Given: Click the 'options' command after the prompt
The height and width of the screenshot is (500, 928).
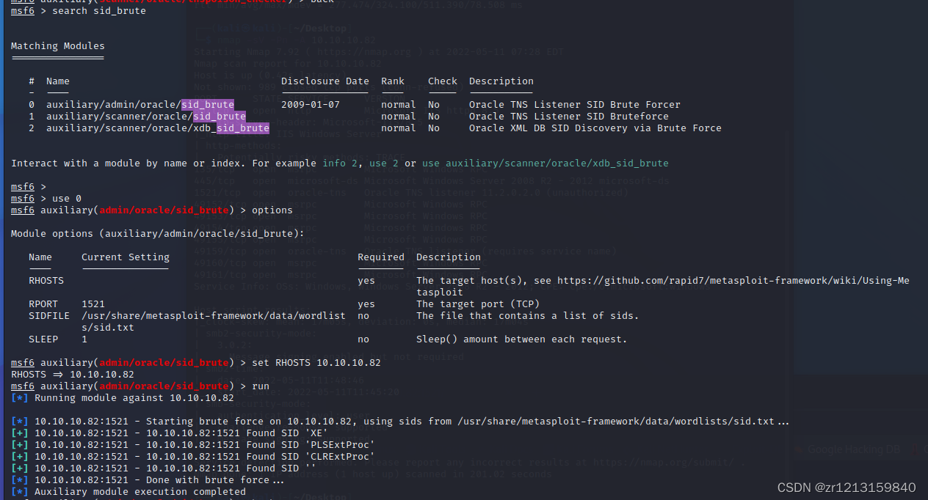Looking at the screenshot, I should point(272,210).
